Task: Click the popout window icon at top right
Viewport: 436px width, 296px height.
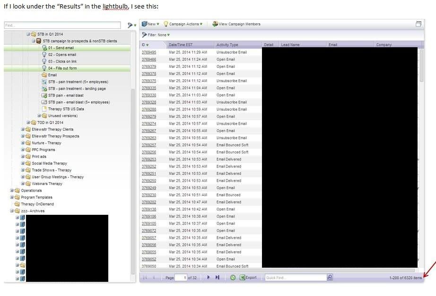Action: pos(419,24)
